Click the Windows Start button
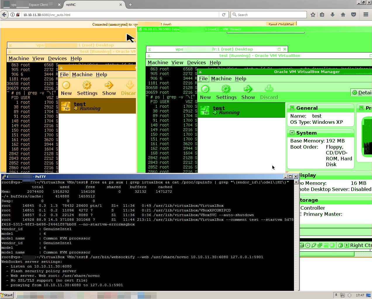This screenshot has width=372, height=299. pyautogui.click(x=7, y=295)
